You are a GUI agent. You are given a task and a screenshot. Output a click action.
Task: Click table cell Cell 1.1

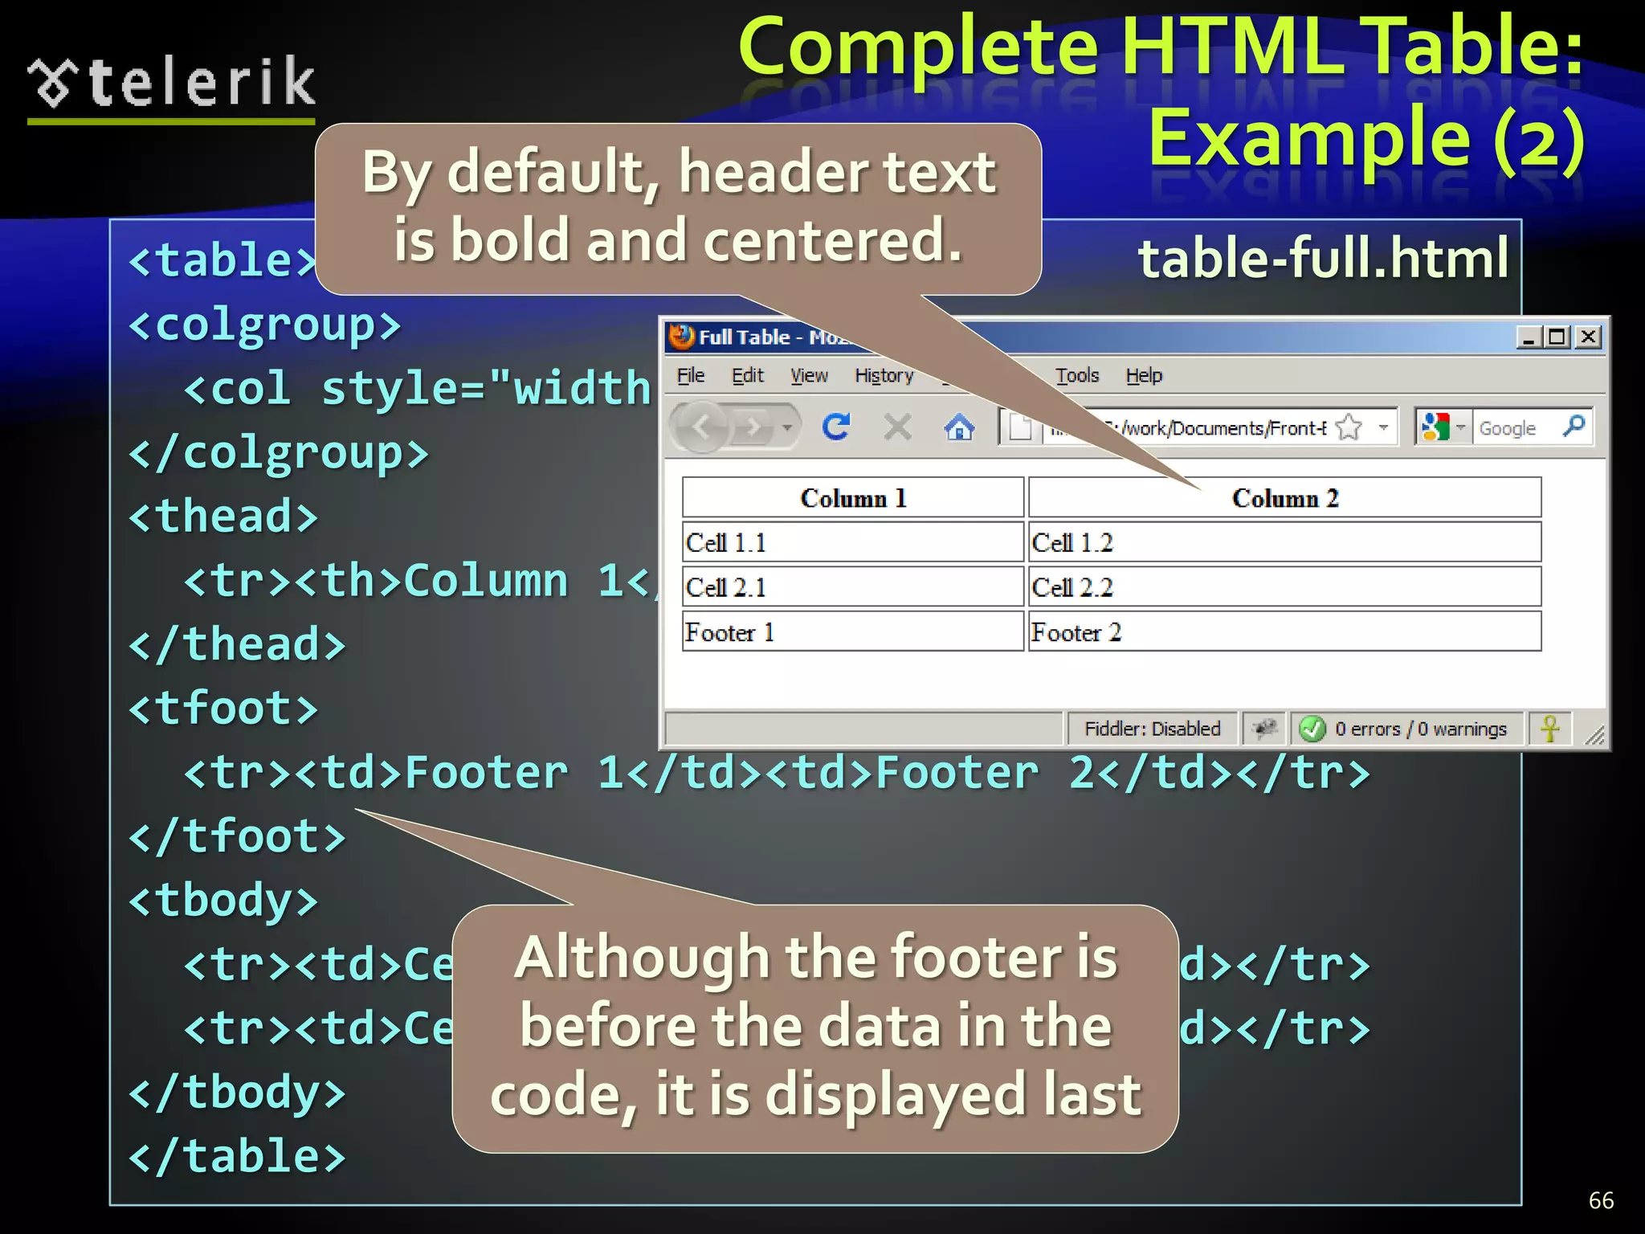[x=853, y=542]
